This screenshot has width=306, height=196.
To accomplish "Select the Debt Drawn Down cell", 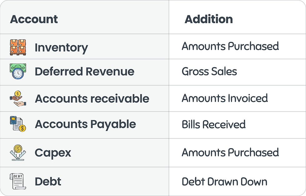I will 224,182.
